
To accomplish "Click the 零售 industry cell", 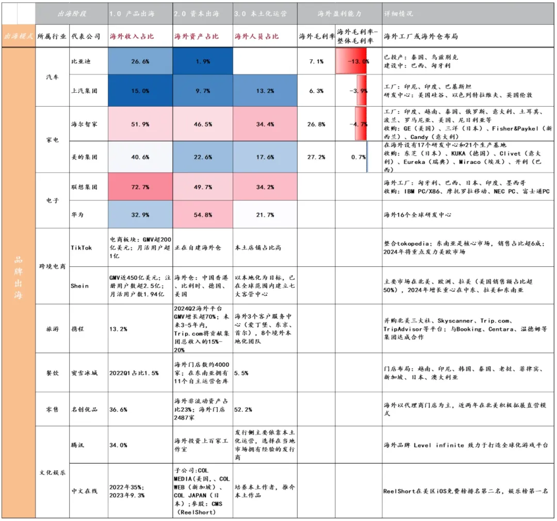I will 52,409.
